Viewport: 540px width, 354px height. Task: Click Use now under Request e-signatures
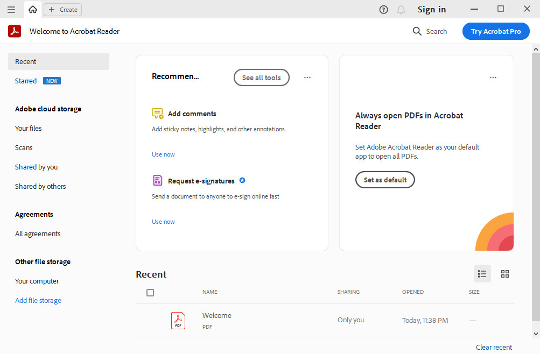(x=163, y=222)
